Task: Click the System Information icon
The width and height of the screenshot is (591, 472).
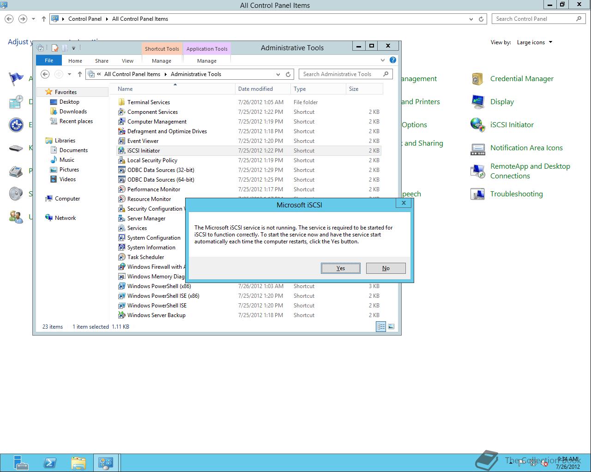Action: [121, 248]
